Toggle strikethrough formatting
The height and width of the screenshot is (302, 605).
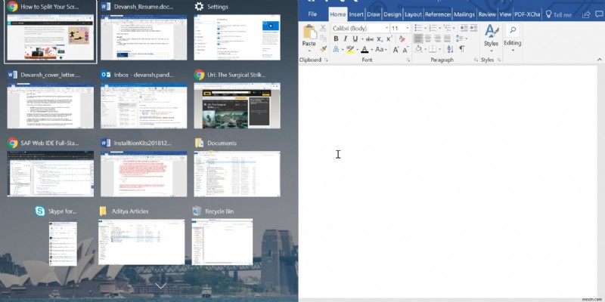coord(370,39)
